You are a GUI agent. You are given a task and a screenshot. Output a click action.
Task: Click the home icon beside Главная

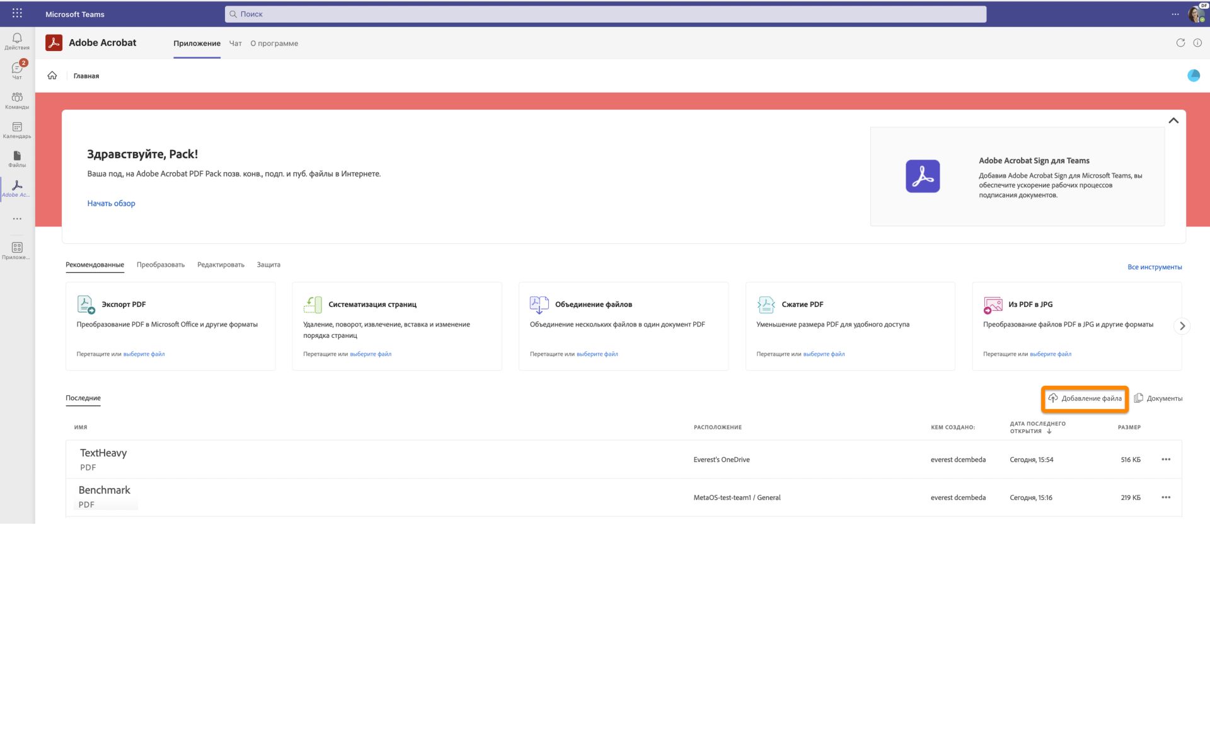coord(52,76)
